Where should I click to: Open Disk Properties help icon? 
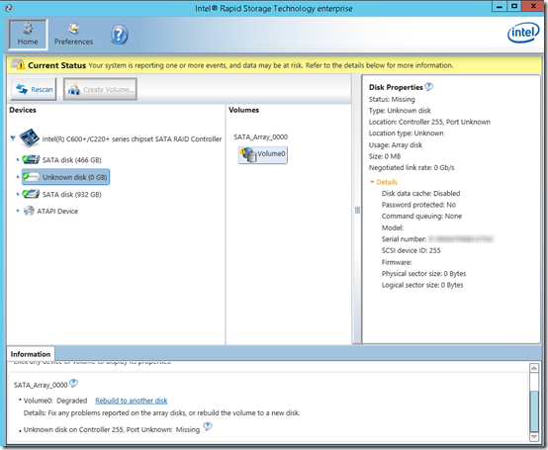pos(429,86)
